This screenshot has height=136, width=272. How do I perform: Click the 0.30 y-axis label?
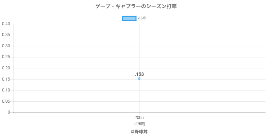point(6,46)
